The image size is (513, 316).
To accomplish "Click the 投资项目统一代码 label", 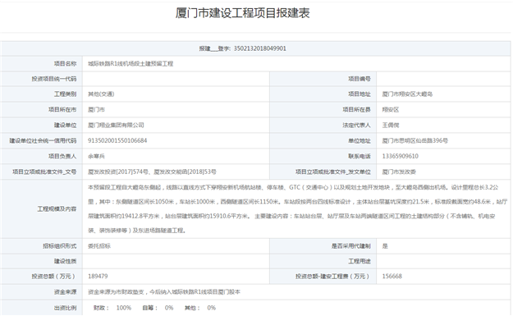I will point(54,79).
